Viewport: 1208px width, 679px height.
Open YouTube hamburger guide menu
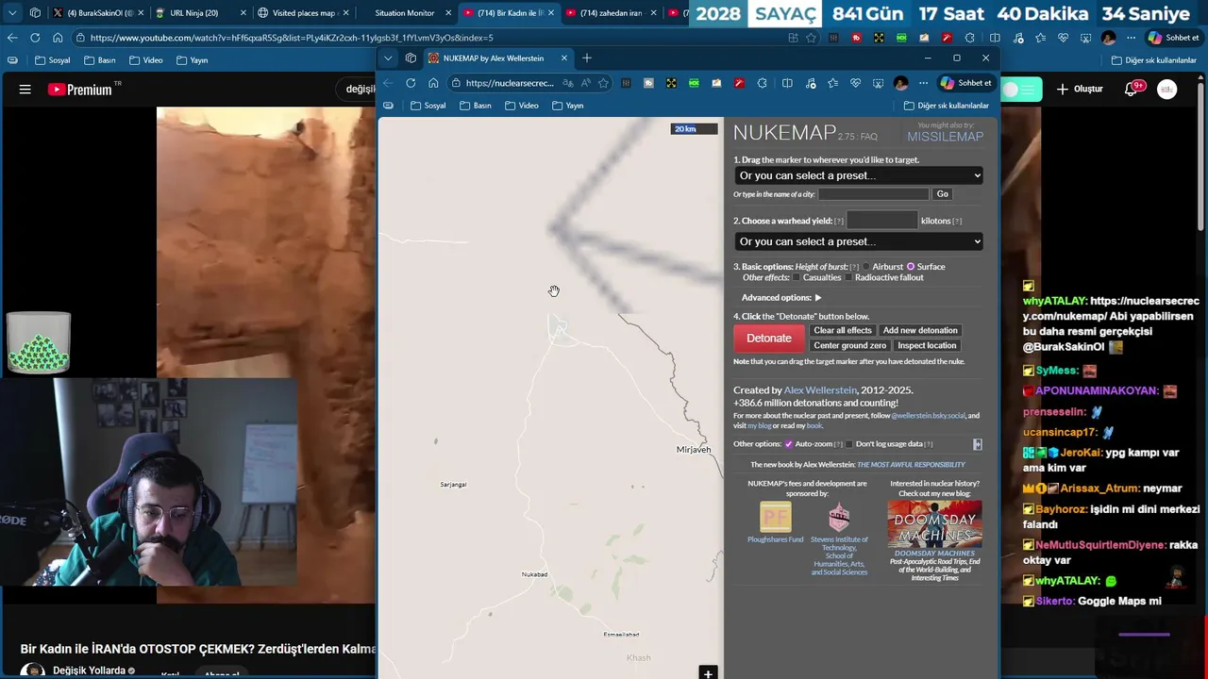tap(25, 90)
